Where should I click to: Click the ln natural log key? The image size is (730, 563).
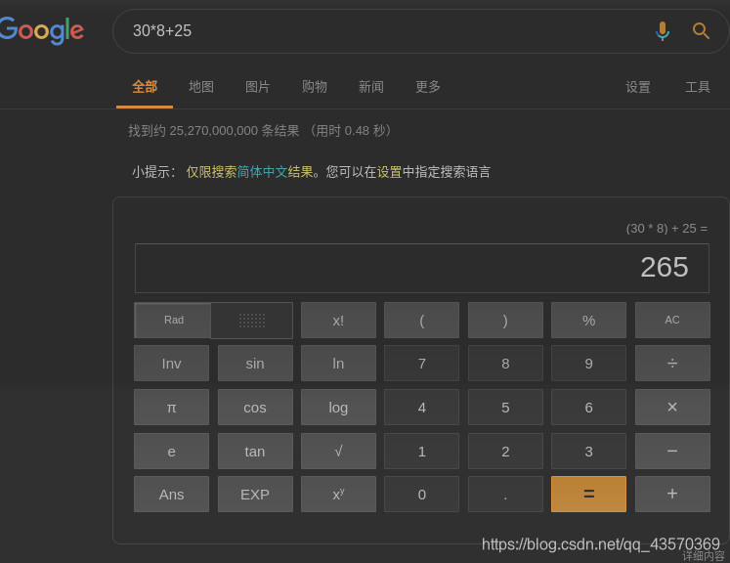click(338, 364)
